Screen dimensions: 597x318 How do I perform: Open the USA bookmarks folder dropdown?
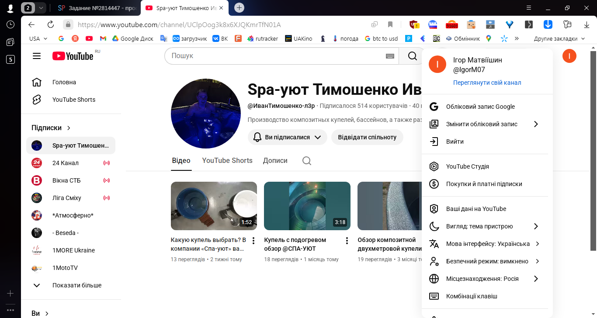coord(38,38)
